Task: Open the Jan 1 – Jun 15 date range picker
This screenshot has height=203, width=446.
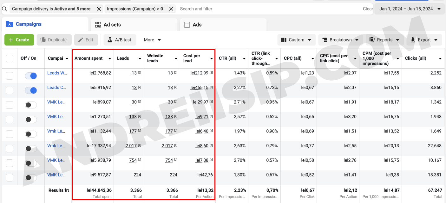Action: pyautogui.click(x=410, y=9)
